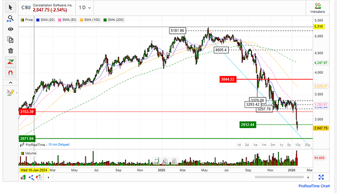Click the Wed 10-Jan-2024 date label
337x193 pixels.
click(34, 170)
